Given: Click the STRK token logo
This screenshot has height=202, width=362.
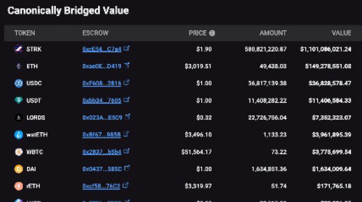Looking at the screenshot, I should click(x=19, y=49).
